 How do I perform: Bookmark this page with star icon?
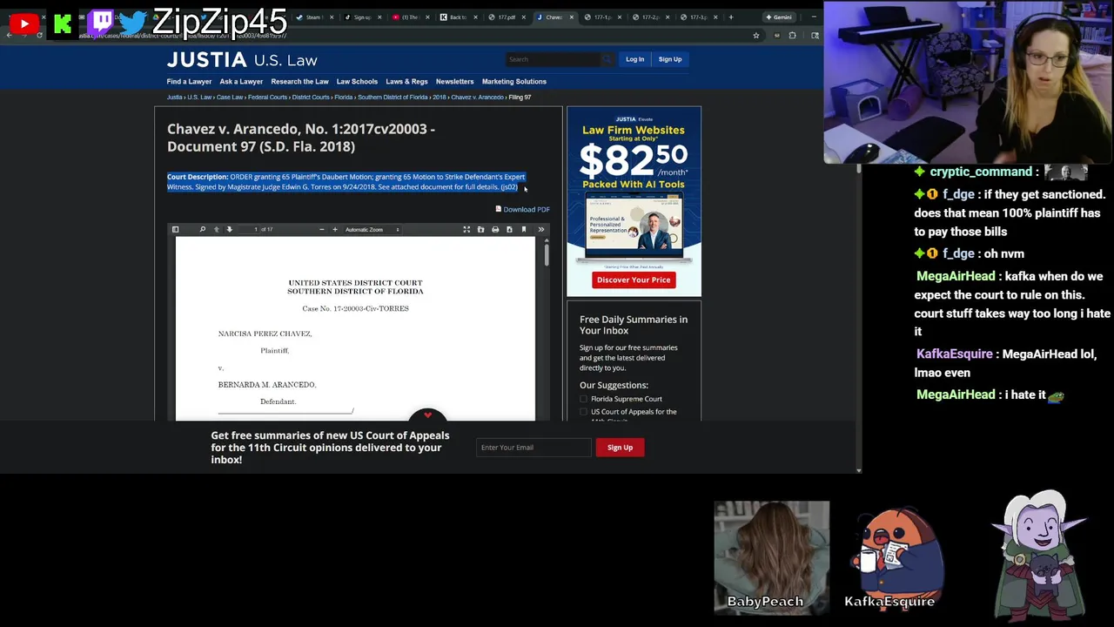coord(755,36)
